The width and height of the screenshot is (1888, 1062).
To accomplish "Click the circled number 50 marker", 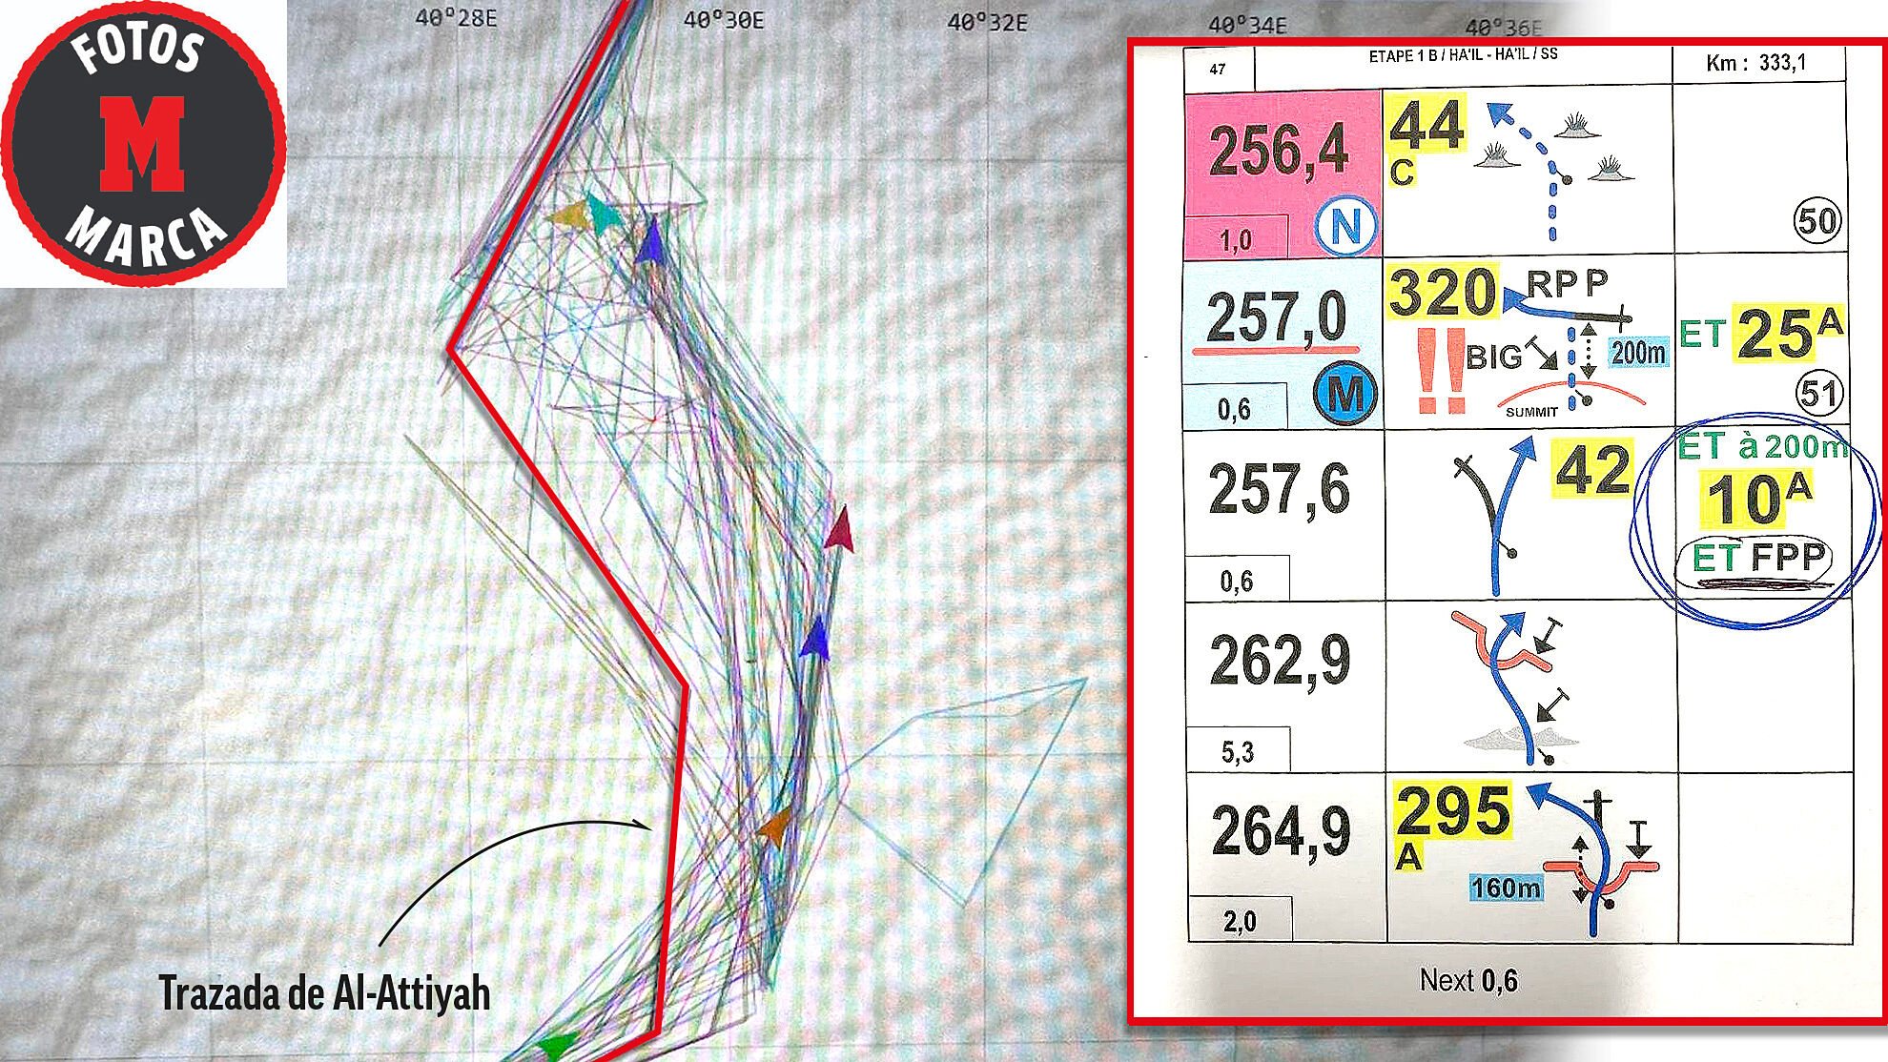I will point(1816,221).
